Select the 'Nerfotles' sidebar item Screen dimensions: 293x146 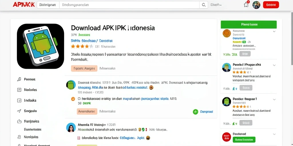(x=30, y=90)
